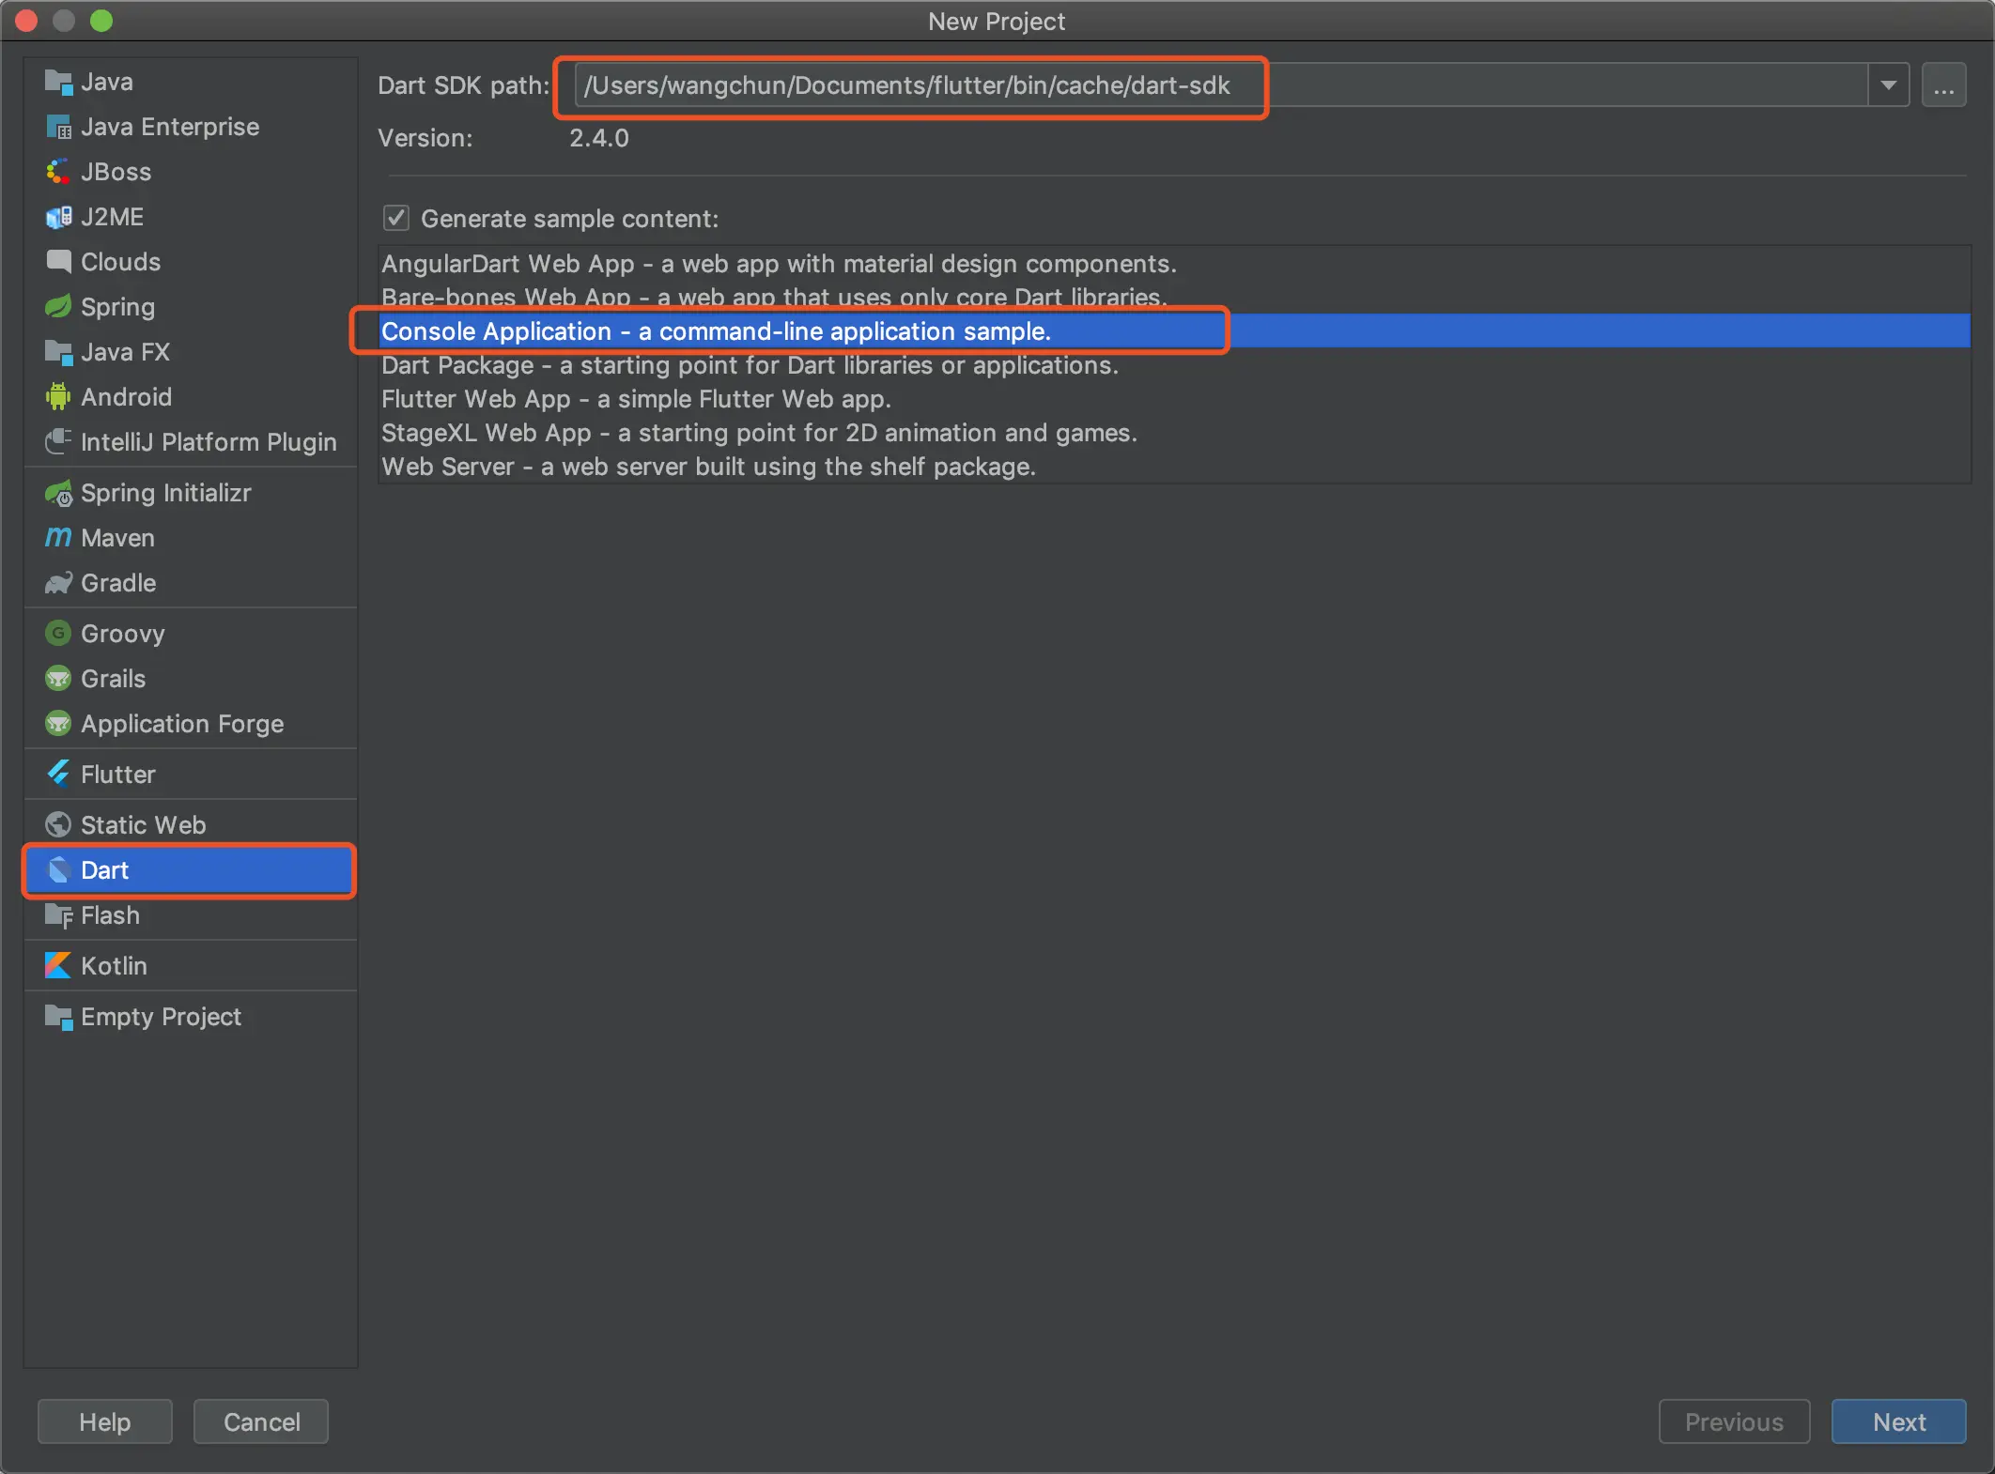Open Help for New Project
The image size is (1995, 1474).
pos(104,1421)
